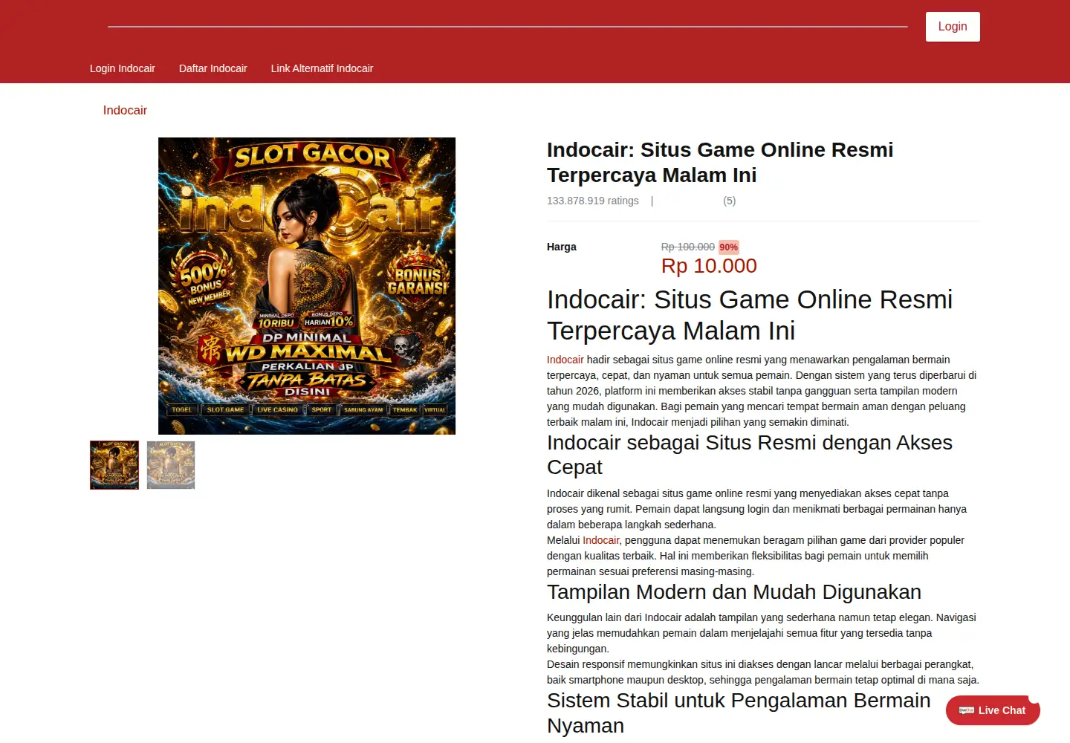Click the Indocair breadcrumb link

tap(125, 110)
